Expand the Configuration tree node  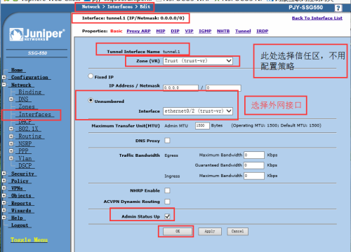point(4,77)
